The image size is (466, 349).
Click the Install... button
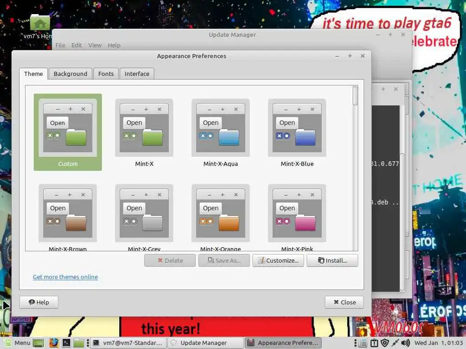coord(332,260)
